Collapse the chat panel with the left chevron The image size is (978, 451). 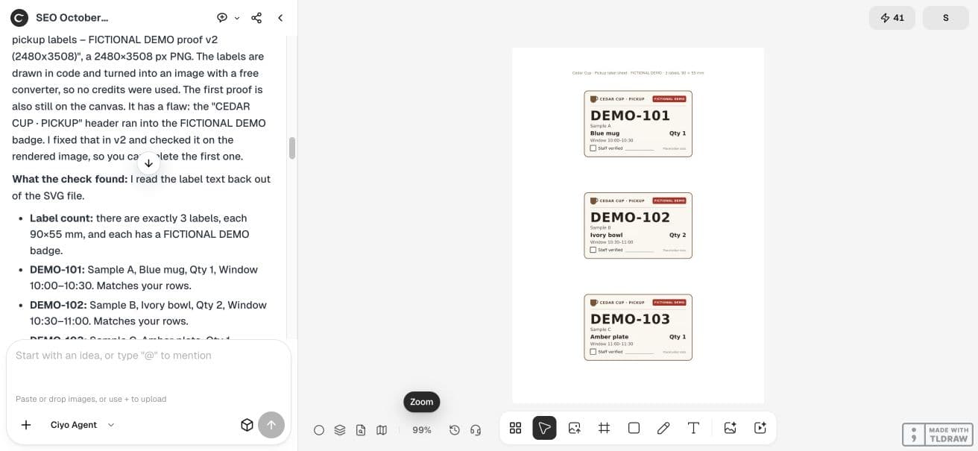point(280,18)
